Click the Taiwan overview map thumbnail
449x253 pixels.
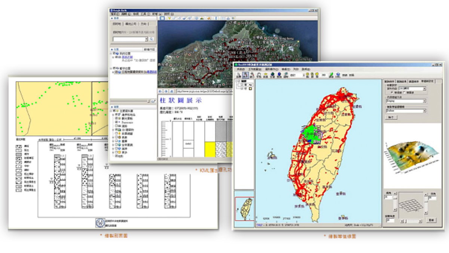click(244, 210)
